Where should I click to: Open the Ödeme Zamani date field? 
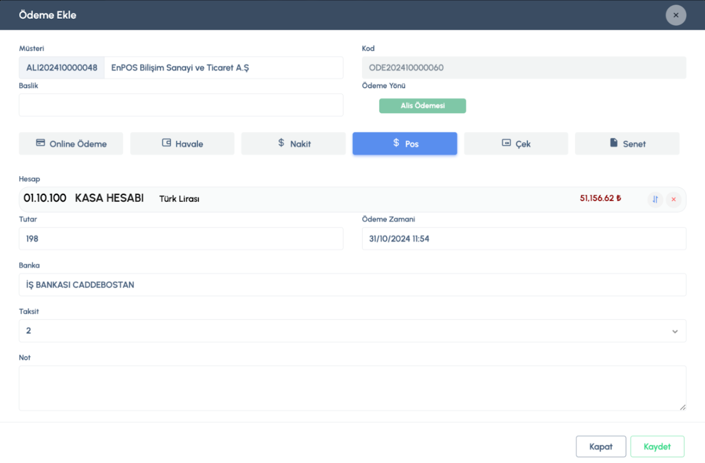(524, 239)
